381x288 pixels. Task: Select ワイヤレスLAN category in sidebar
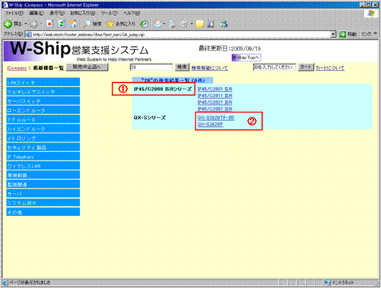[43, 166]
